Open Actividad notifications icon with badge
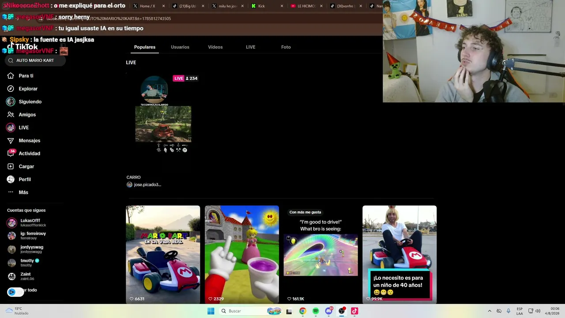Screen dimensions: 565x318 11,153
